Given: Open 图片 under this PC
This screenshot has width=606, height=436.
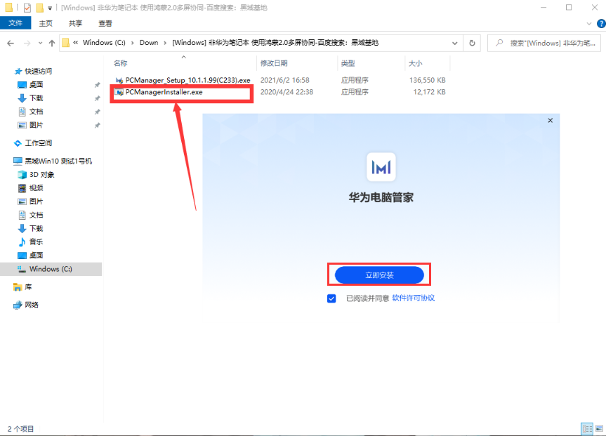Looking at the screenshot, I should tap(36, 202).
